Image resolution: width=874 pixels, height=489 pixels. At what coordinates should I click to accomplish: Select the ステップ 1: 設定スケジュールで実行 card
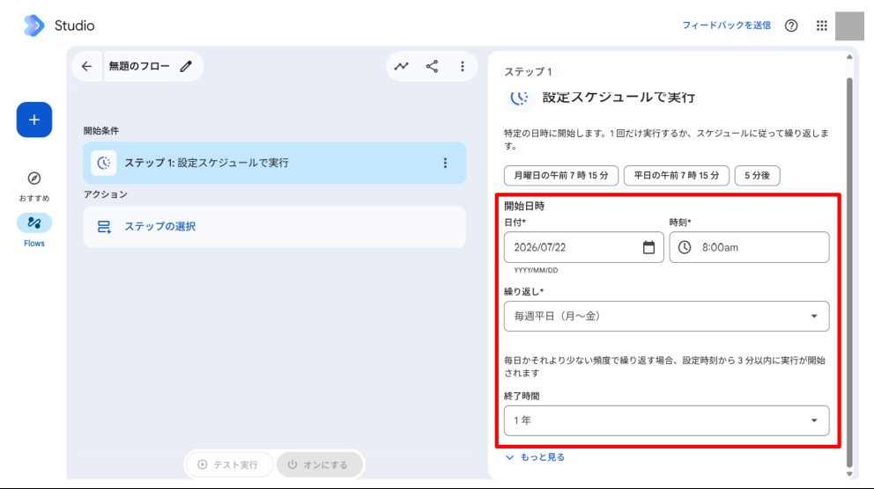[274, 163]
